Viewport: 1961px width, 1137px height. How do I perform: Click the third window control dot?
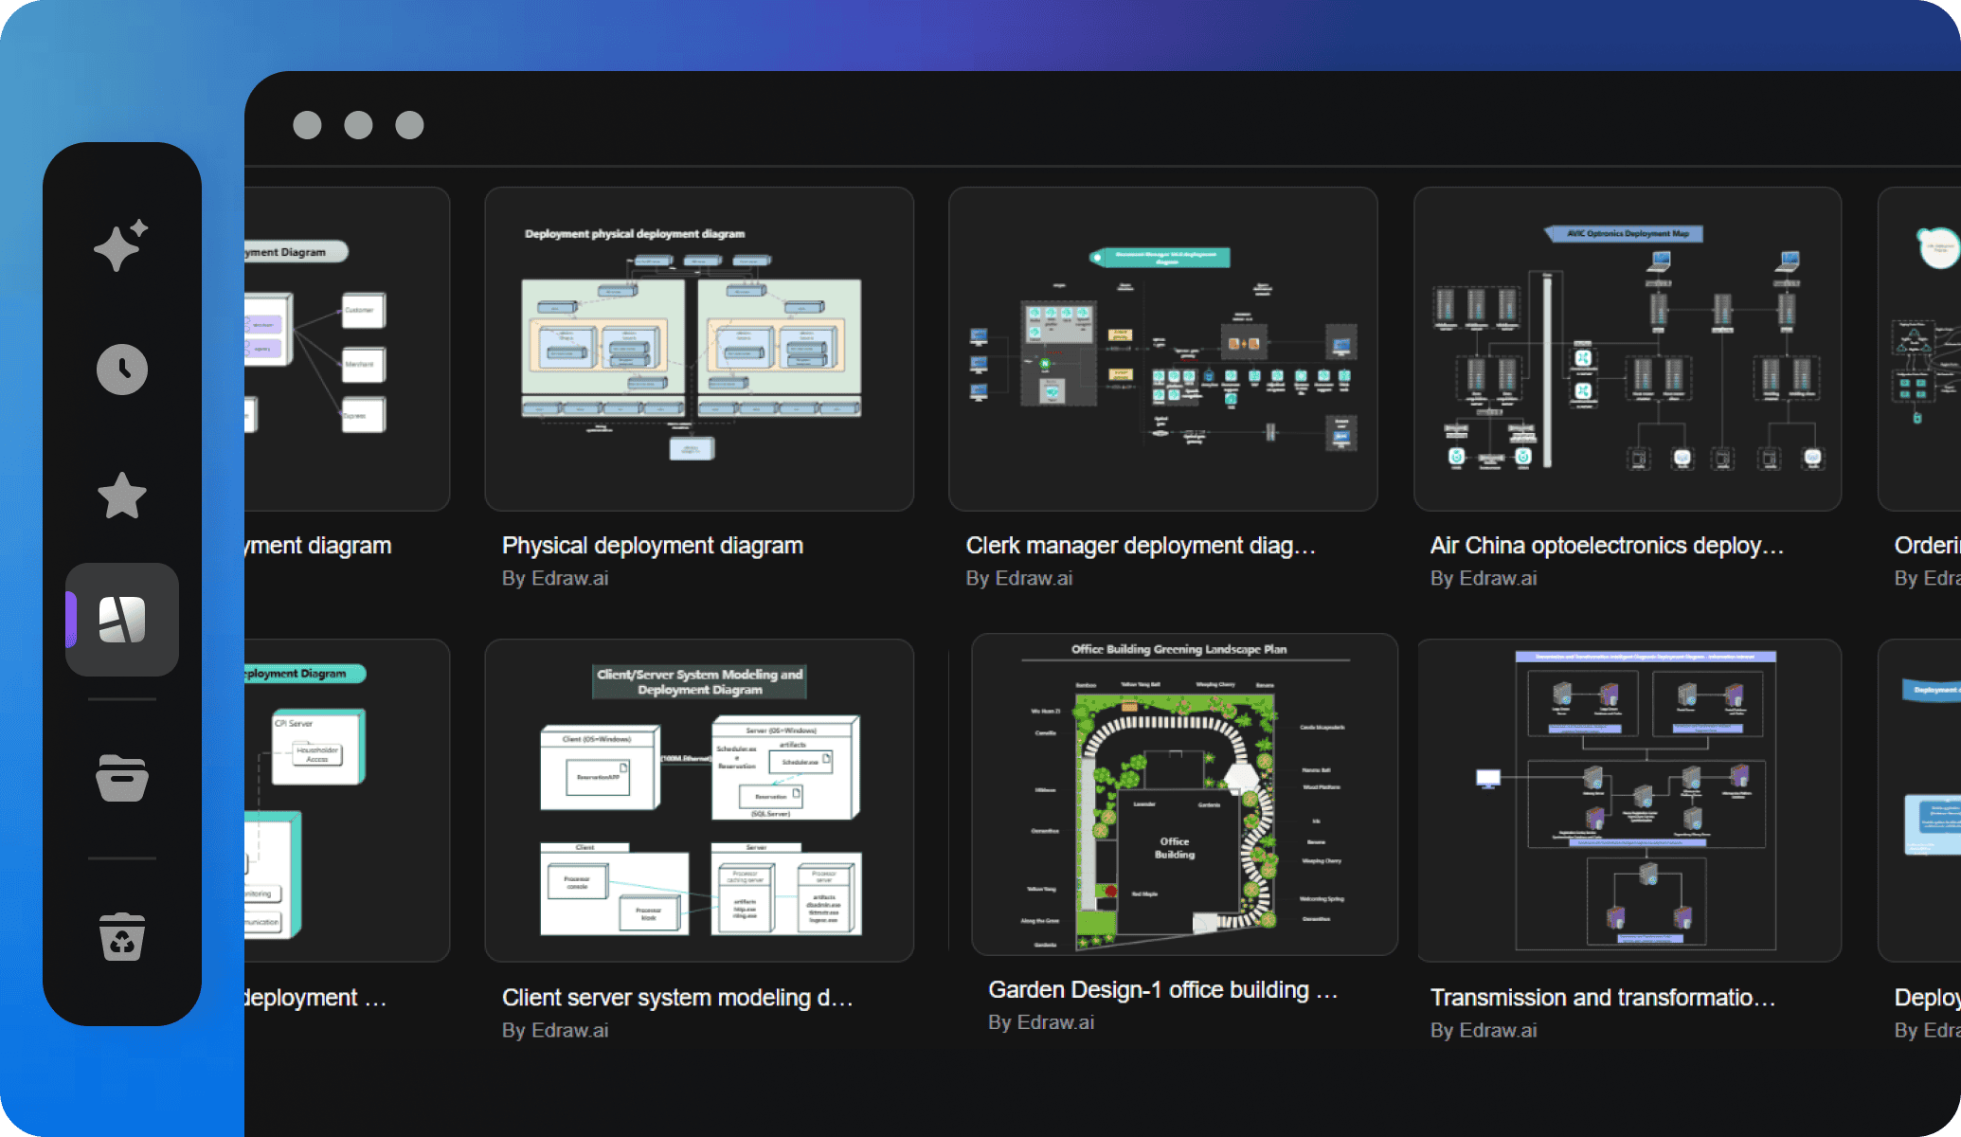(409, 125)
